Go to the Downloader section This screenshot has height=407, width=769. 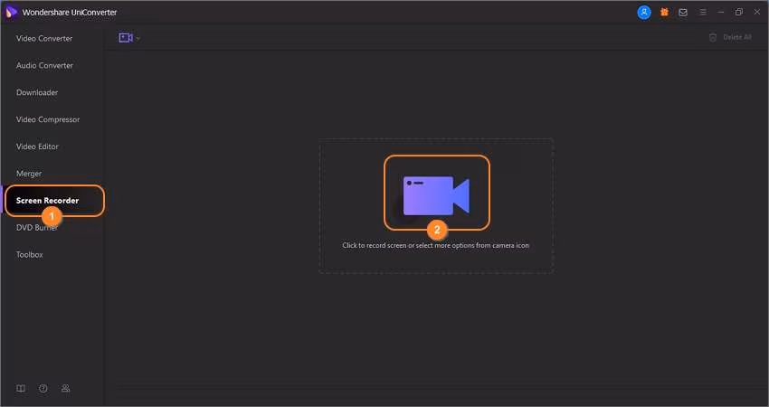point(37,92)
